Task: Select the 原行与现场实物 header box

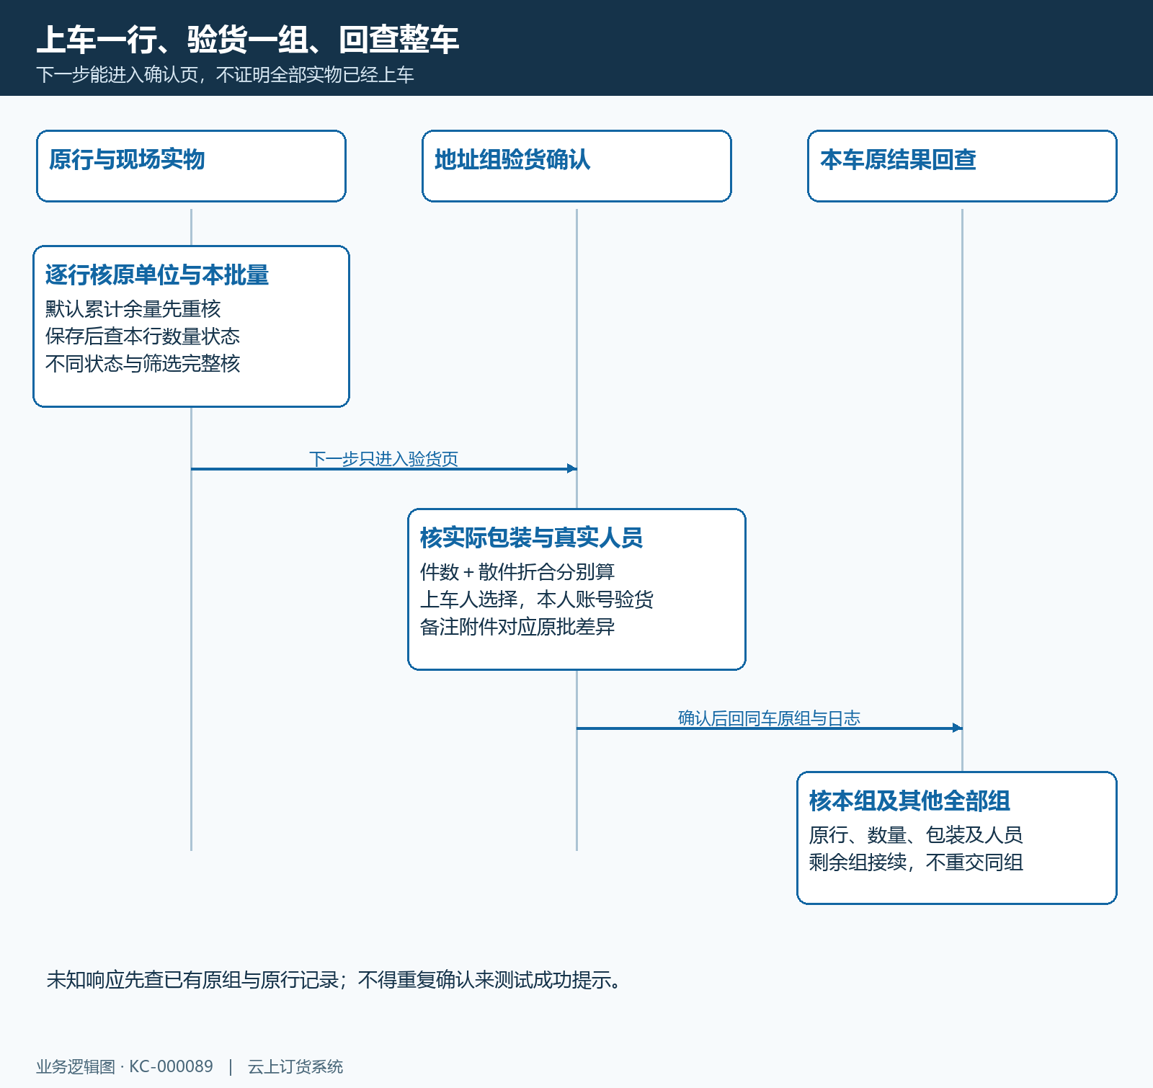Action: click(x=191, y=166)
